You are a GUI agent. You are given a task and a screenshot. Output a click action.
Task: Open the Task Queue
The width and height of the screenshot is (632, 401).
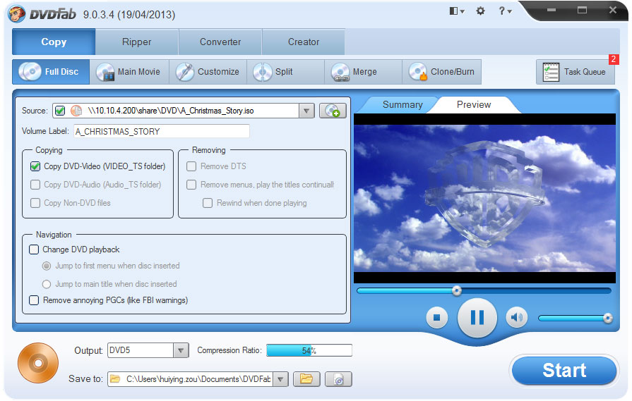coord(576,72)
